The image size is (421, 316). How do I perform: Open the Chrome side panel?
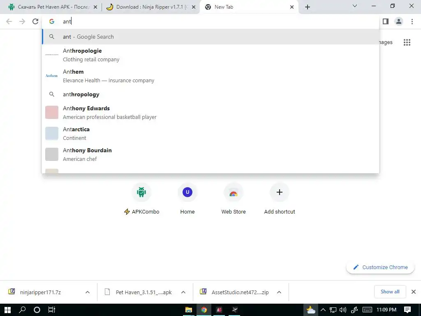pyautogui.click(x=386, y=21)
